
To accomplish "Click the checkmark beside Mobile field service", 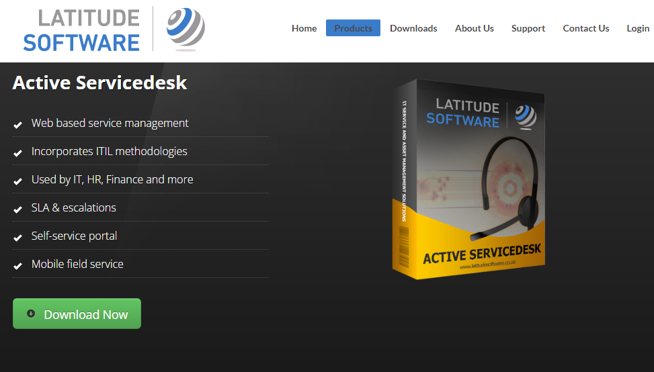I will pyautogui.click(x=17, y=266).
